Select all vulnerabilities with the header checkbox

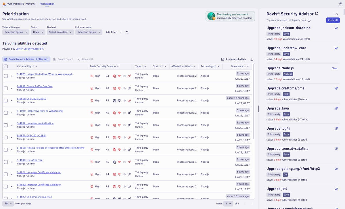point(6,66)
